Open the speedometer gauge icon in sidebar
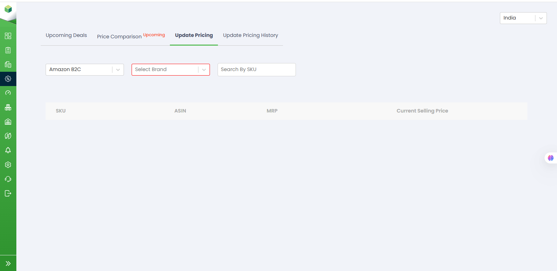This screenshot has width=557, height=271. pos(8,93)
